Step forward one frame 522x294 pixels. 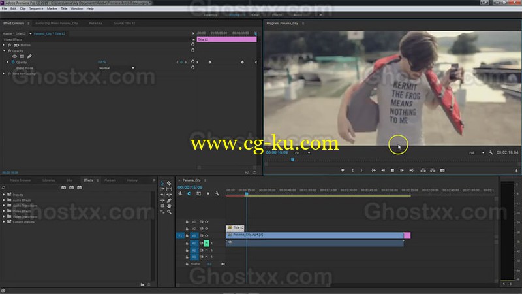(402, 171)
